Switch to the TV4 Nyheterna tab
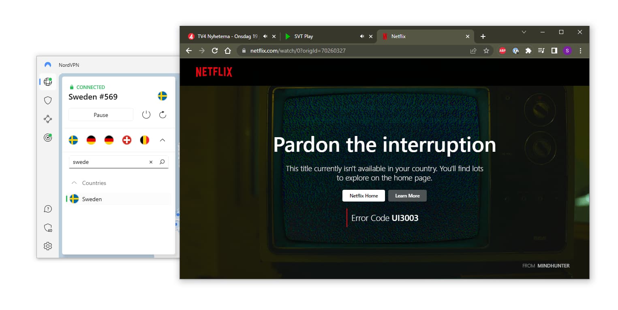The height and width of the screenshot is (310, 618). click(227, 36)
